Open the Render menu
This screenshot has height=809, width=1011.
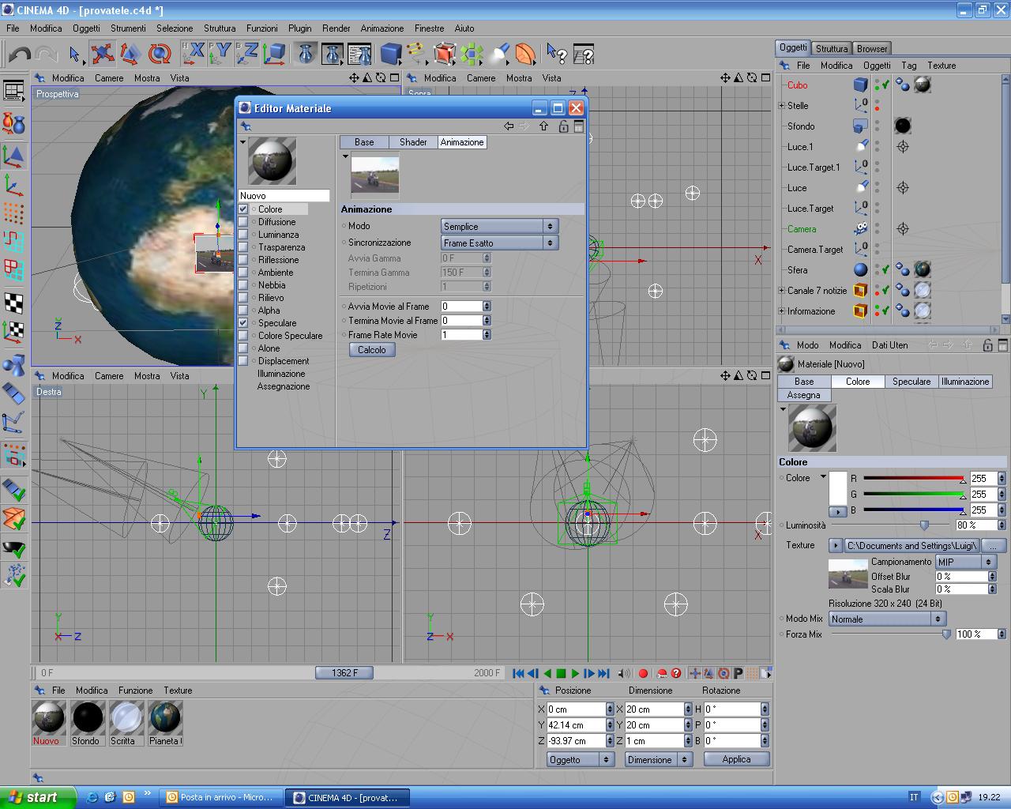[x=336, y=28]
